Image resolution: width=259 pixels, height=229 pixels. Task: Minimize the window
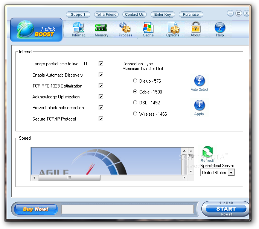pos(230,14)
